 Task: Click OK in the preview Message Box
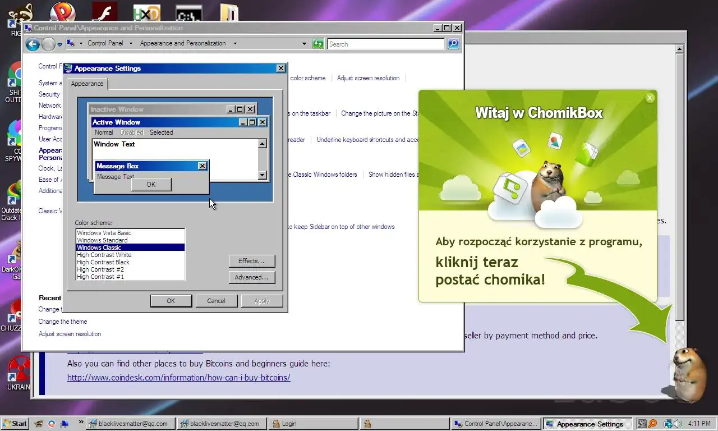click(x=151, y=185)
